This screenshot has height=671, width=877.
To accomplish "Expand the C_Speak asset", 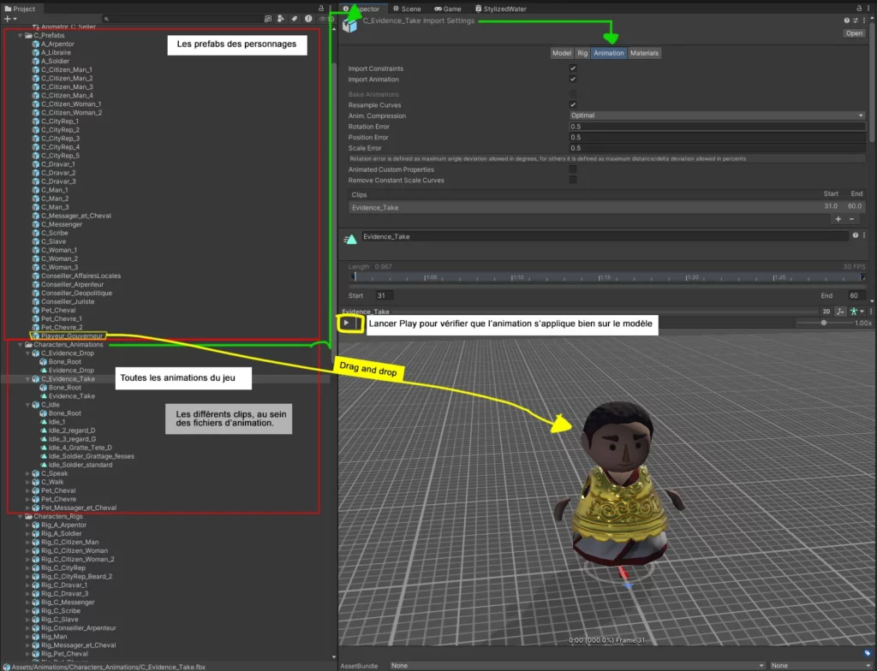I will click(28, 473).
